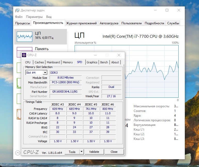The image size is (199, 167).
Task: Switch to the Caches tab
Action: pyautogui.click(x=39, y=62)
